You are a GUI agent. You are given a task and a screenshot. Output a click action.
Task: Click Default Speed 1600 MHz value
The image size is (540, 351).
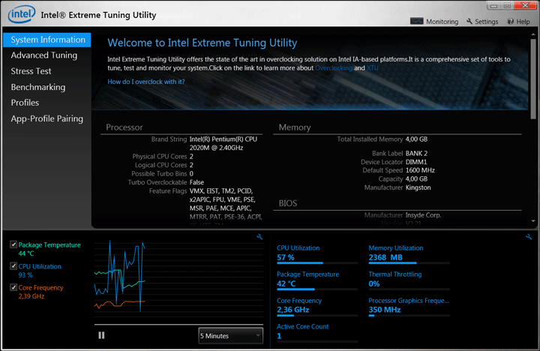click(x=420, y=170)
